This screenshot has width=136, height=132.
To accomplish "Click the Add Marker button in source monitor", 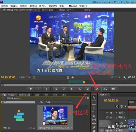I will point(31,89).
